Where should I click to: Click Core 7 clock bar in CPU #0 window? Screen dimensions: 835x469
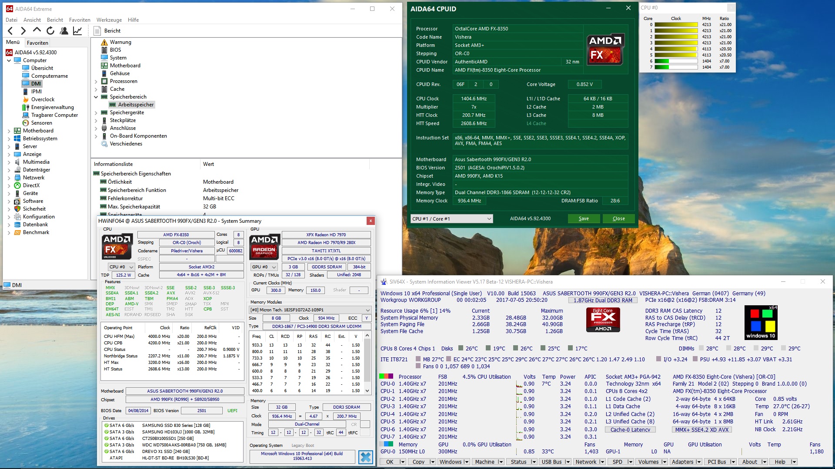point(676,67)
